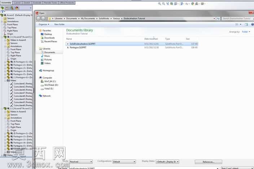
Task: Click the Network icon in navigation pane
Action: [x=40, y=96]
